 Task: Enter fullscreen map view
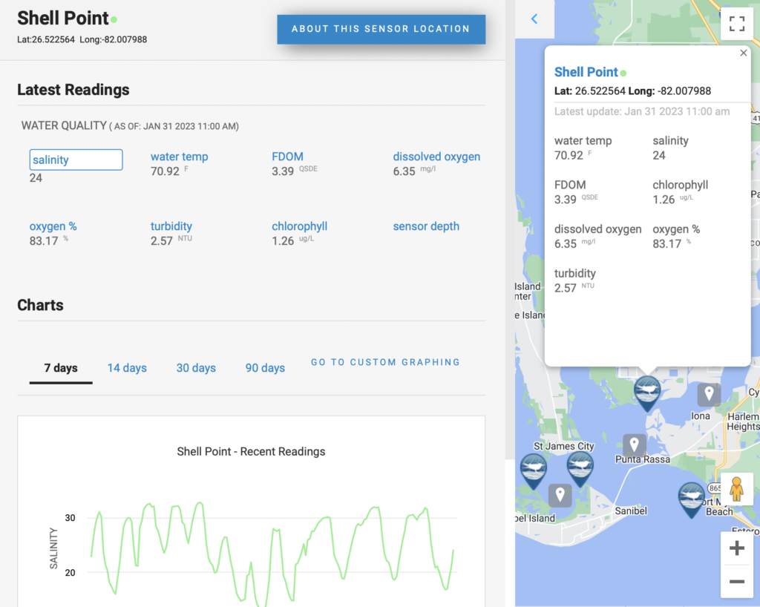point(736,23)
